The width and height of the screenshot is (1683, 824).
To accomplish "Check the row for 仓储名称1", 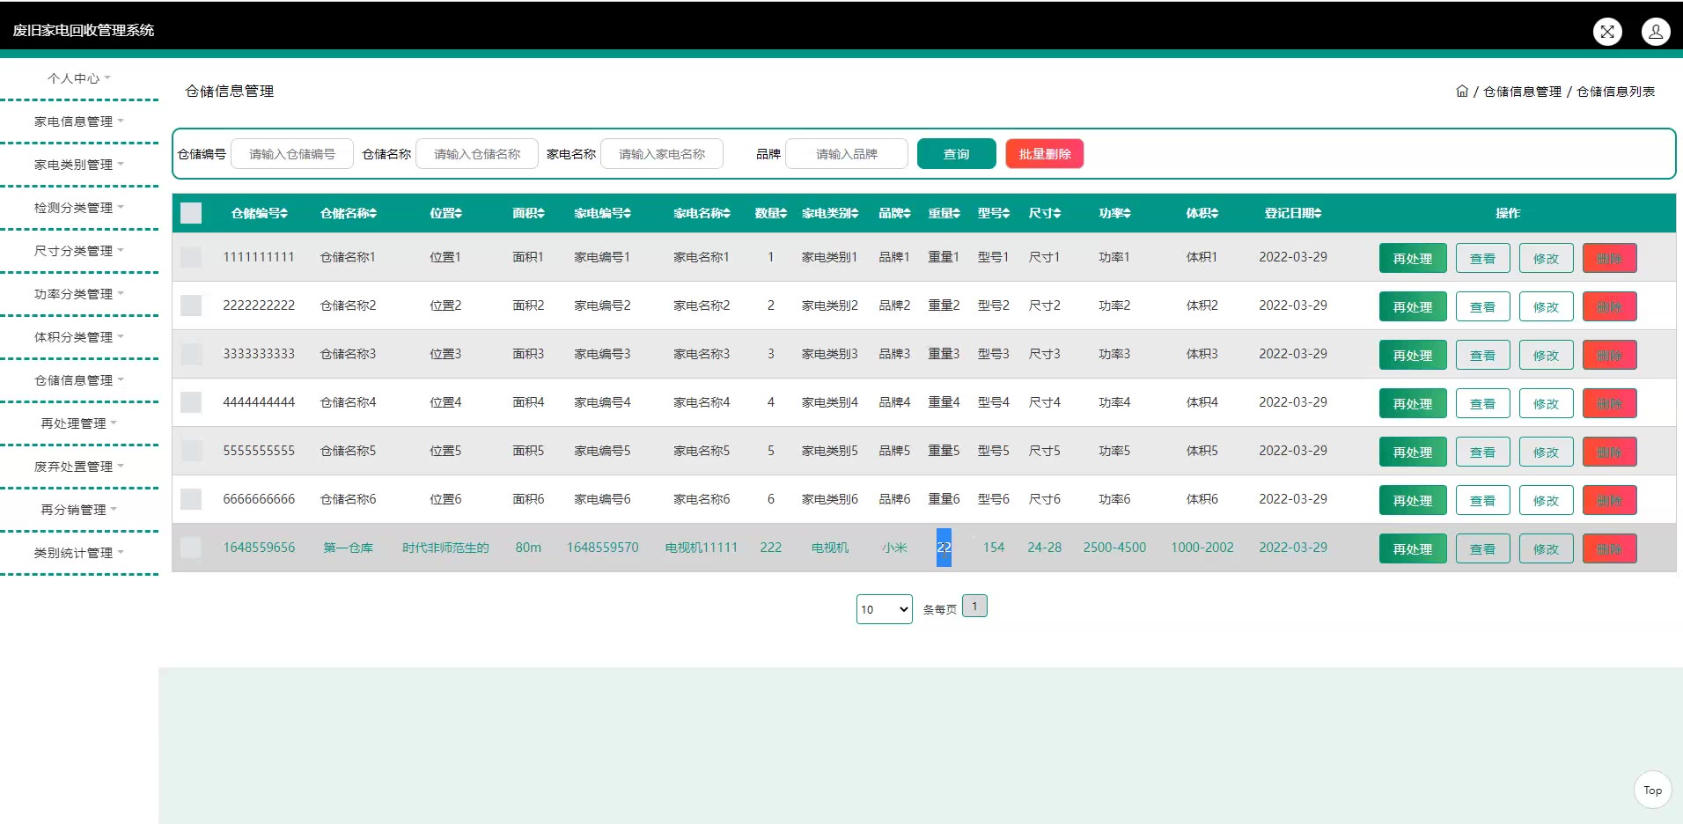I will pyautogui.click(x=191, y=257).
